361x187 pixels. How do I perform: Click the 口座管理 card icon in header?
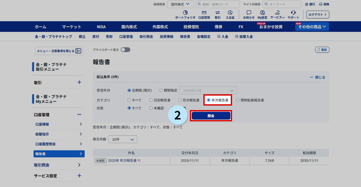[x=204, y=13]
